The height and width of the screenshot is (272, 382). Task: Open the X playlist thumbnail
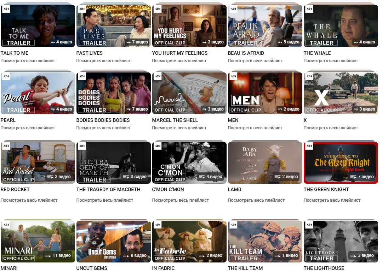[x=341, y=93]
